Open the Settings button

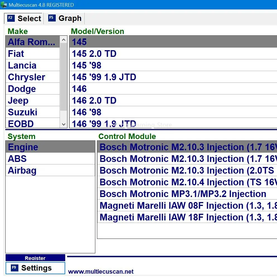point(35,268)
